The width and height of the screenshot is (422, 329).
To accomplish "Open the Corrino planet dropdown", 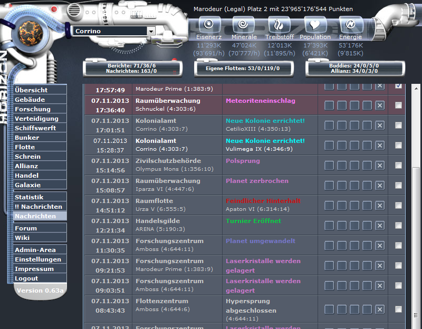I will (152, 31).
